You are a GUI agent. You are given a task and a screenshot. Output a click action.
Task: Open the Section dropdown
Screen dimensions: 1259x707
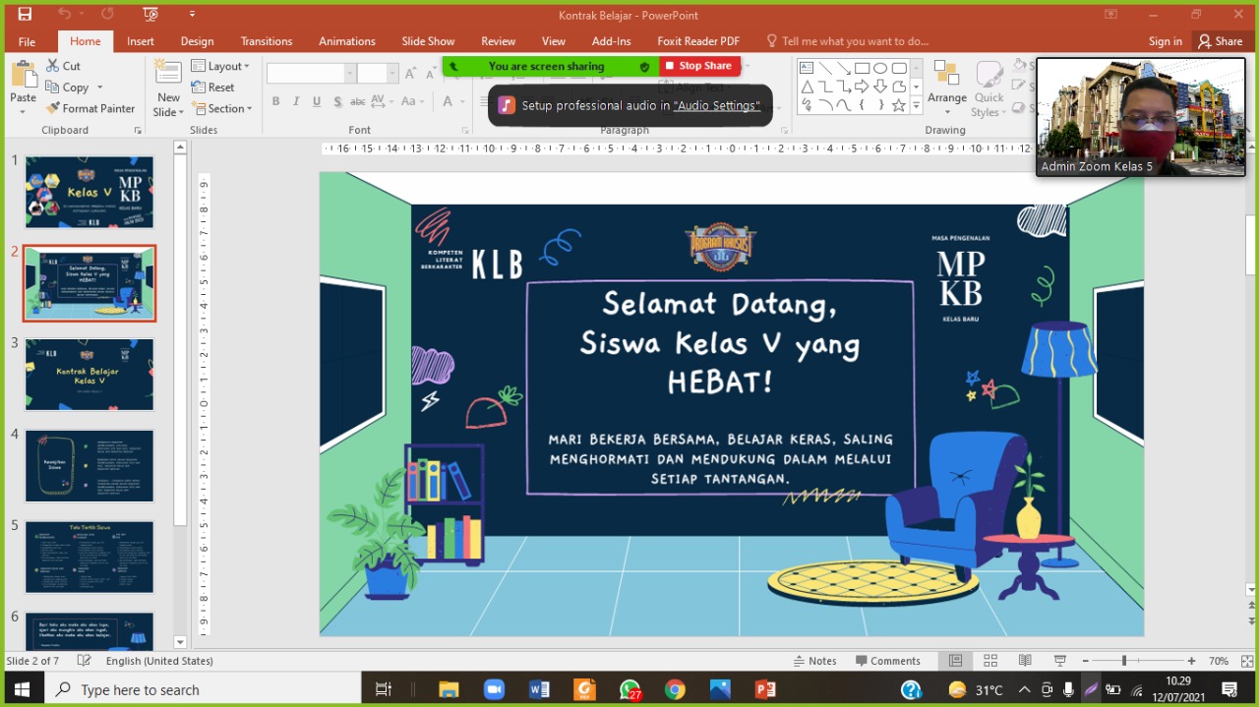tap(222, 108)
